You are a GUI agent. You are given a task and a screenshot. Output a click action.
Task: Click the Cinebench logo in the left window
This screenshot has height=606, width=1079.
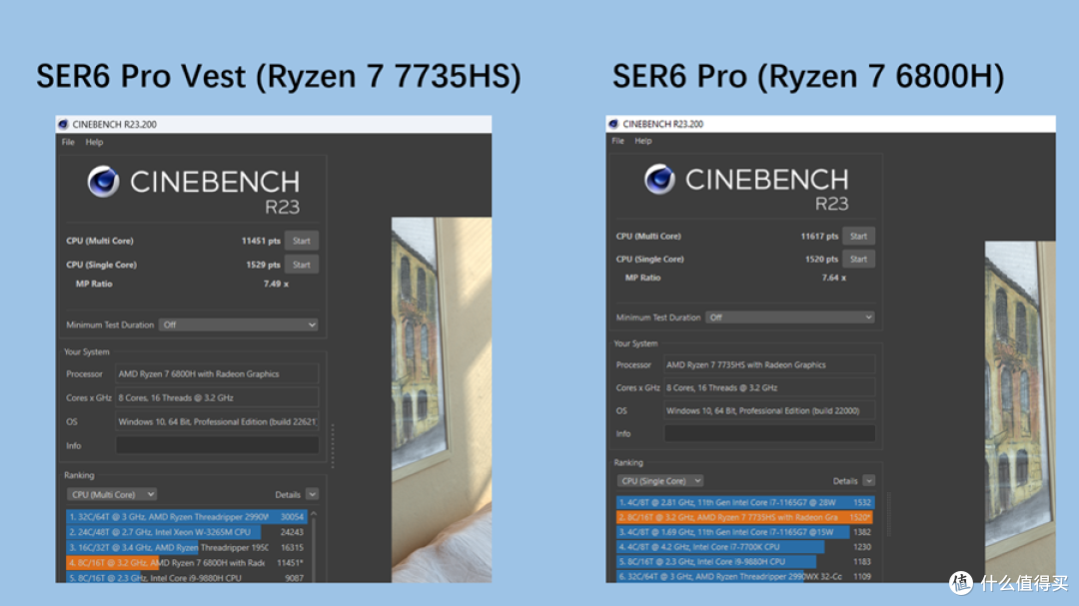[x=103, y=182]
